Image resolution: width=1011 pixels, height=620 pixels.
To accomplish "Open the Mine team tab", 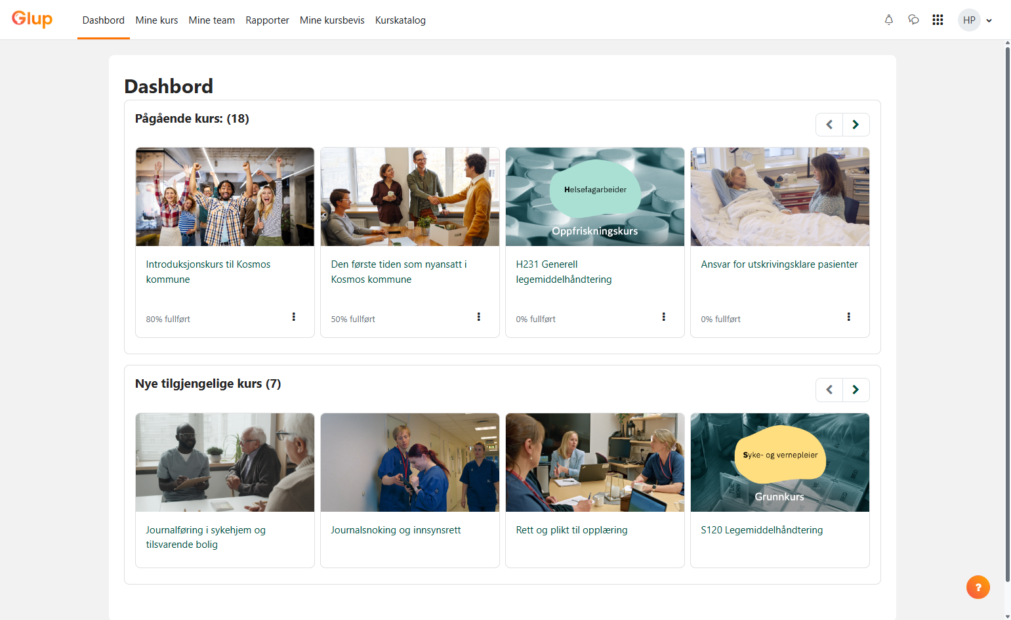I will tap(212, 20).
